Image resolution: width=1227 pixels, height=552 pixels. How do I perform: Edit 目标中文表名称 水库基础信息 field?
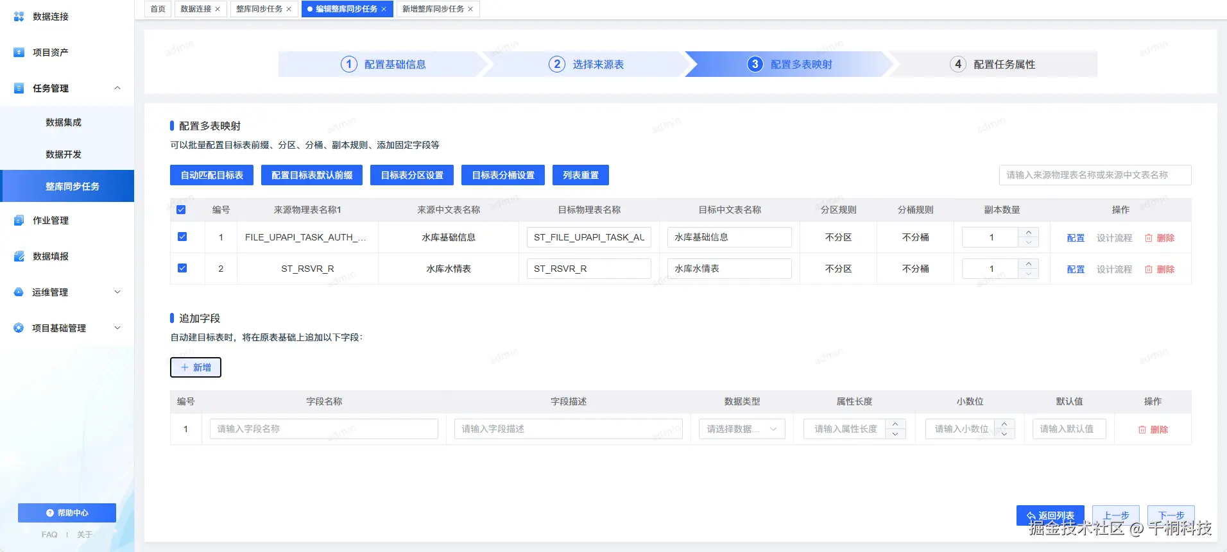point(730,237)
